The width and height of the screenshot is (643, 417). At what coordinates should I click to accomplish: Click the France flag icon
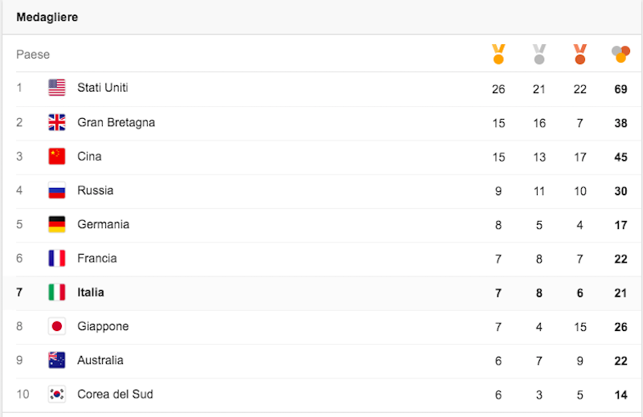coord(56,258)
